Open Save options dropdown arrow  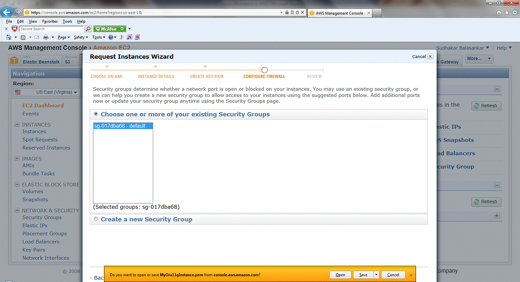(x=377, y=275)
